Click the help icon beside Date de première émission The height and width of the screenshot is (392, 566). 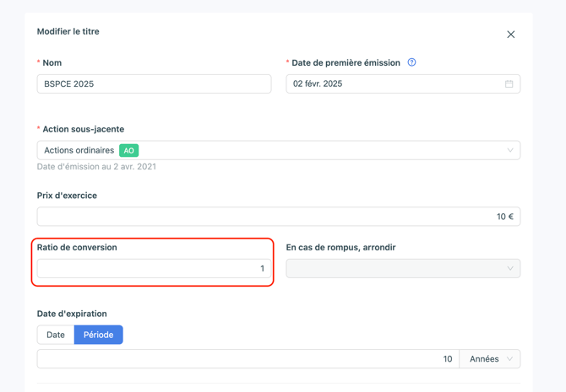point(411,62)
